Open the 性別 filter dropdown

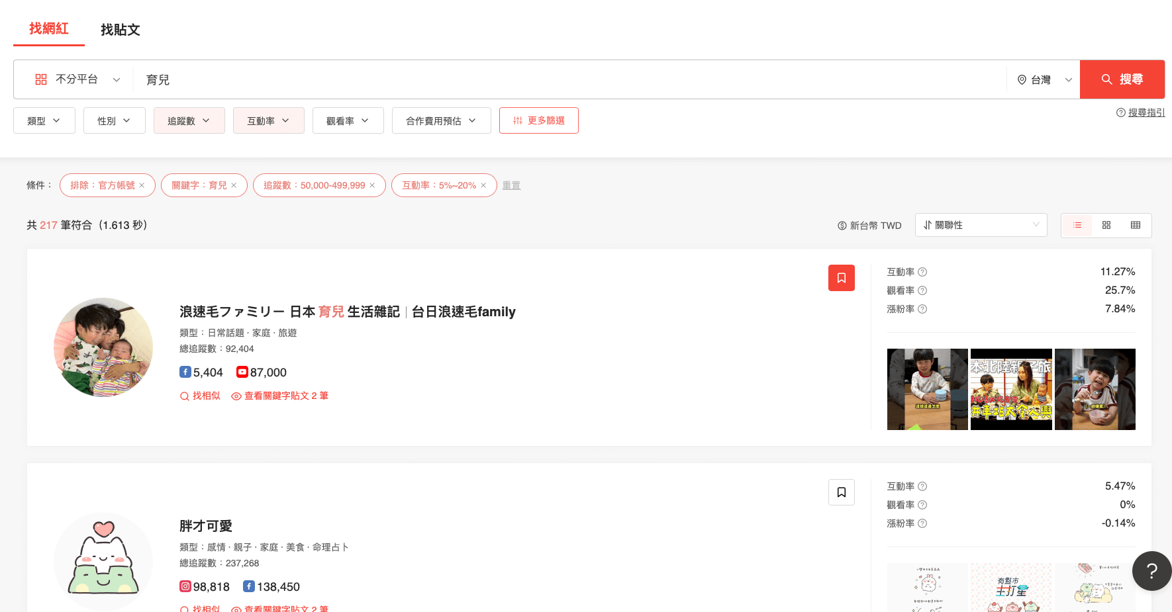coord(115,120)
